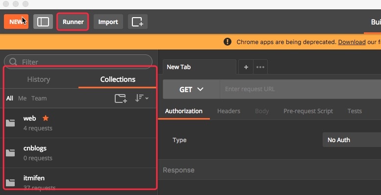This screenshot has width=381, height=195.
Task: Click the Import button
Action: pyautogui.click(x=108, y=22)
